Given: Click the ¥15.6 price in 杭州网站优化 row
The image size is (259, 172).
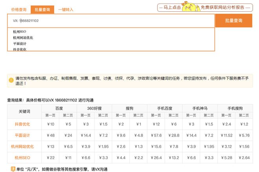Looking at the screenshot, I should pos(156,146).
